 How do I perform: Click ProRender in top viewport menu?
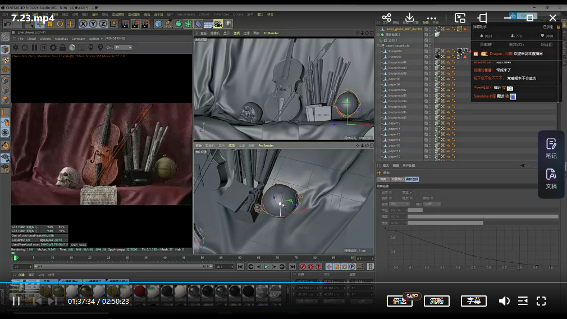(x=271, y=33)
